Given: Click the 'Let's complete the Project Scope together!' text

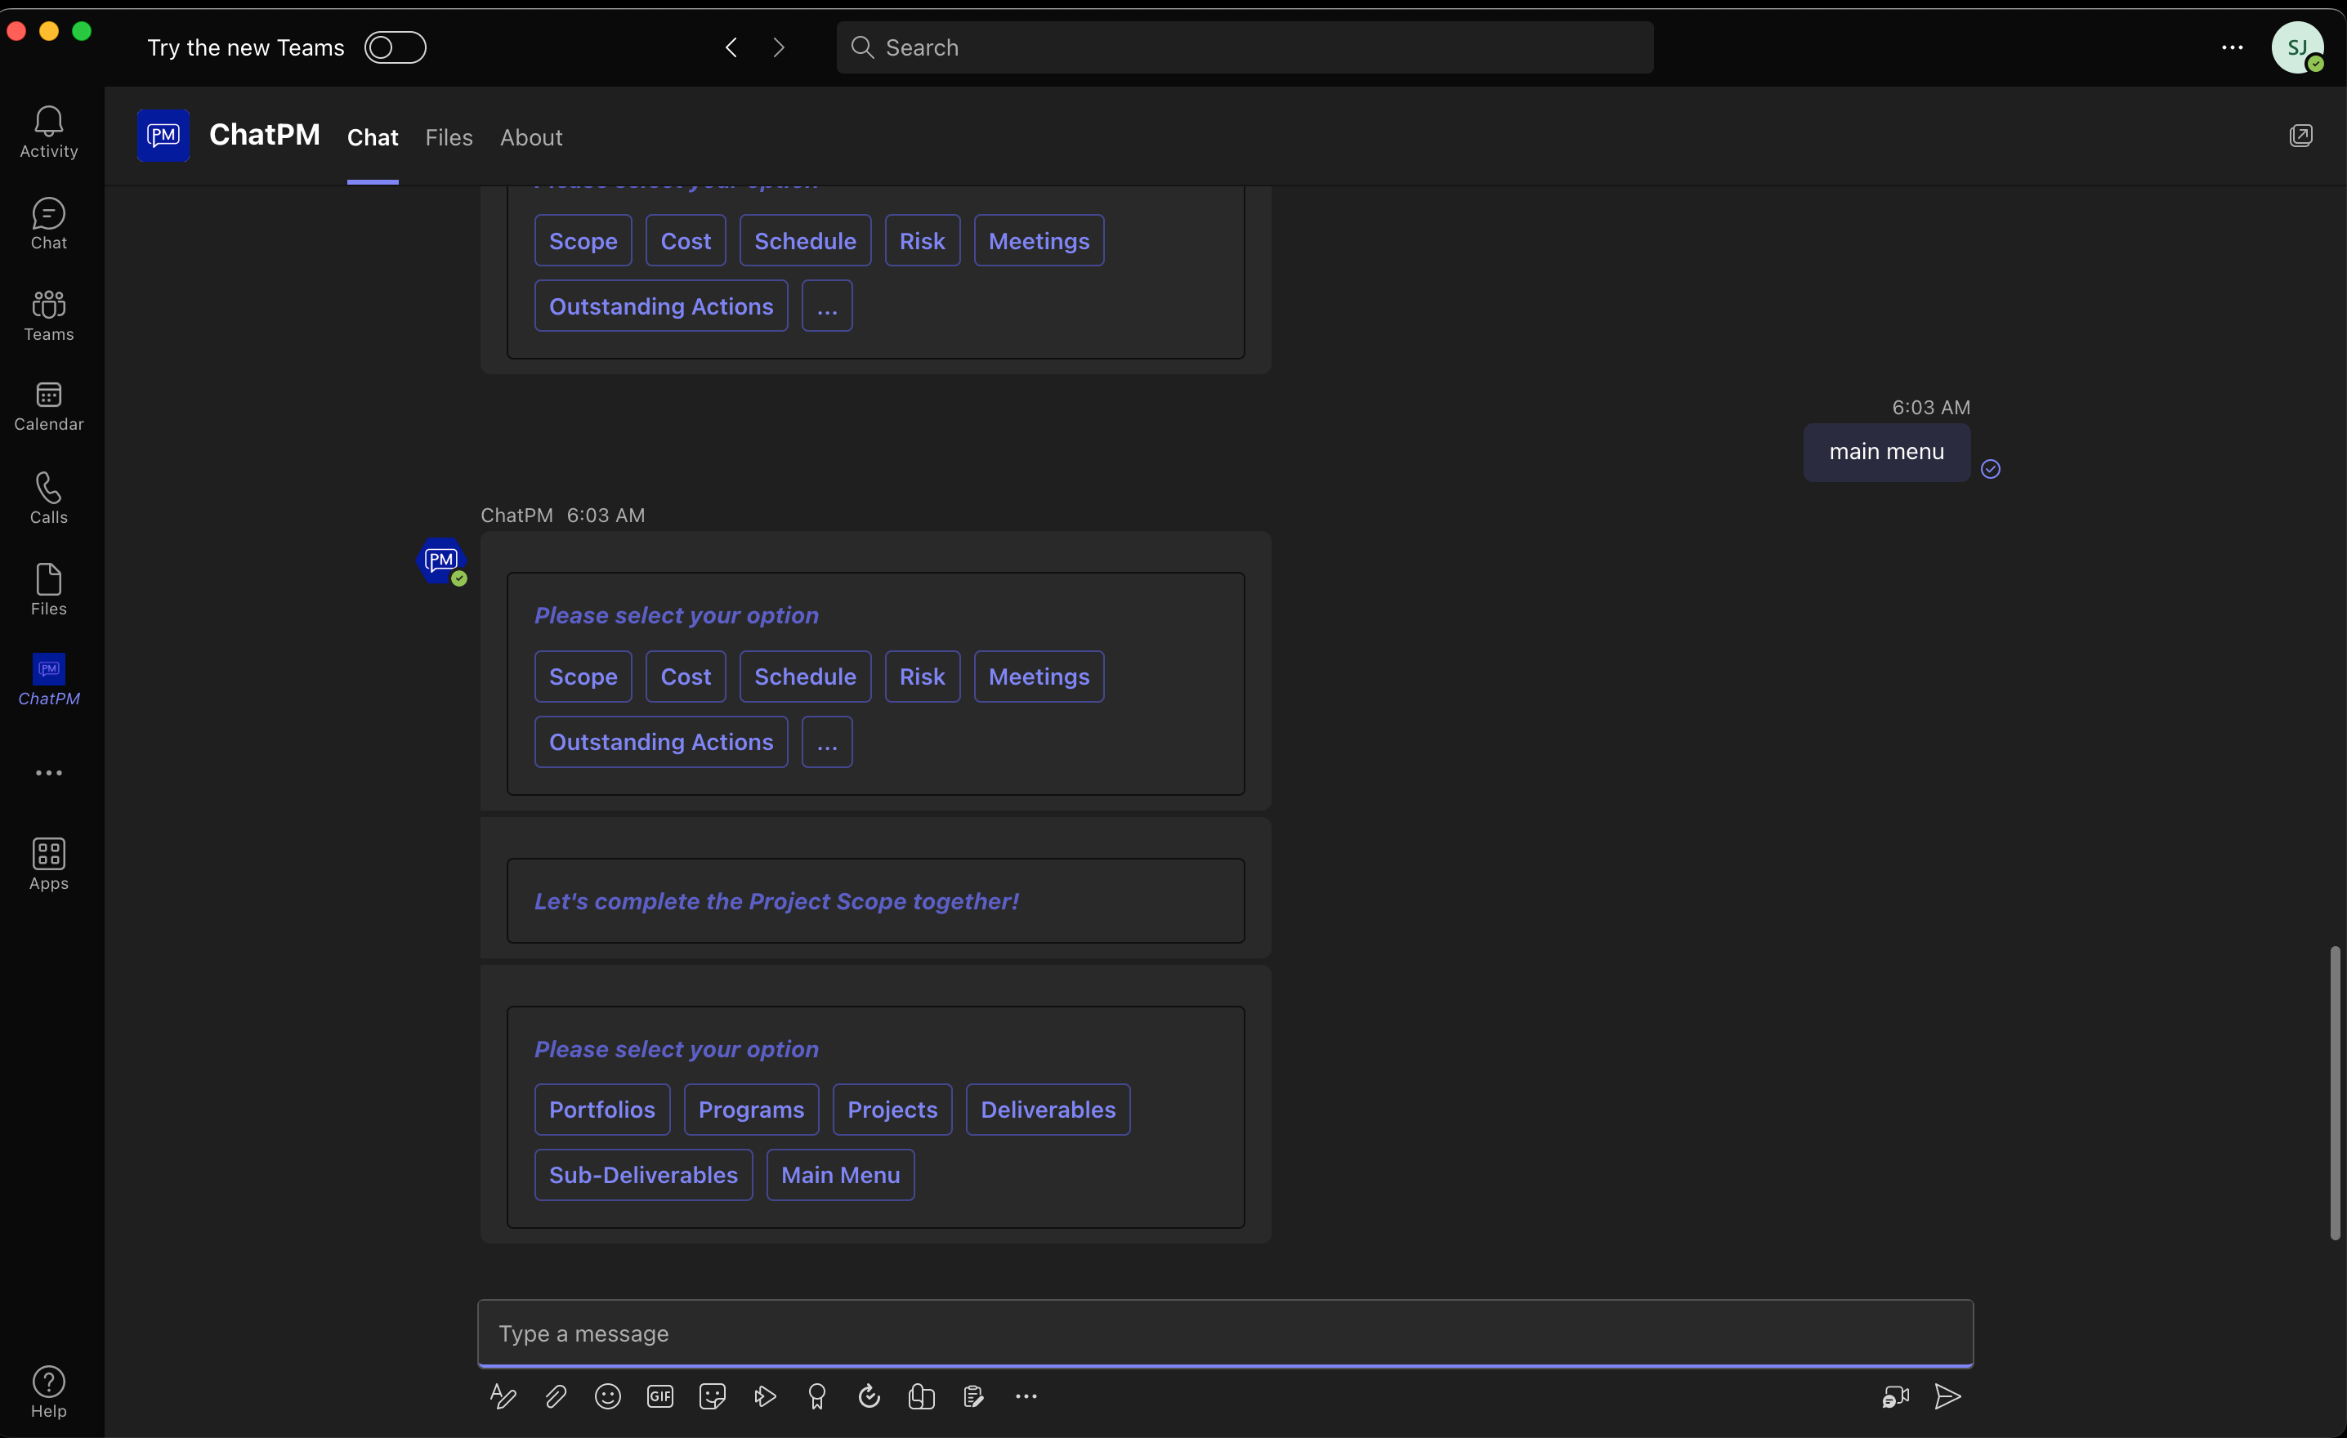Looking at the screenshot, I should [776, 901].
